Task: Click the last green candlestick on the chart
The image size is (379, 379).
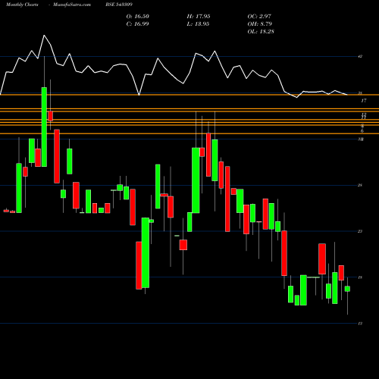Action: (347, 289)
